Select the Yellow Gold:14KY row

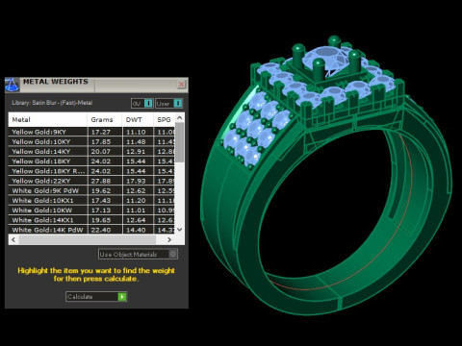(91, 152)
